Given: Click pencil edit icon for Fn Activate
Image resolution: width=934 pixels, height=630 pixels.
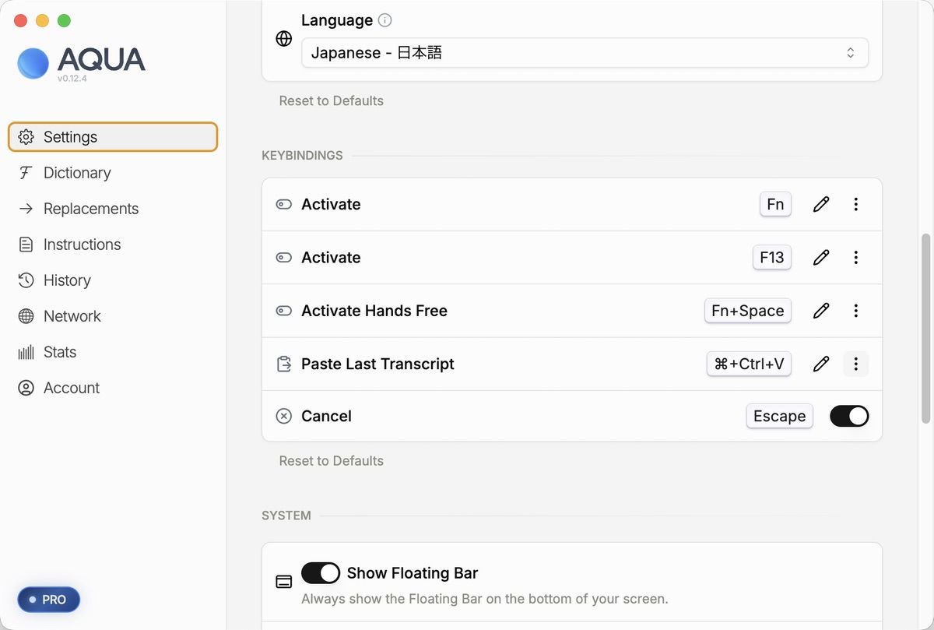Looking at the screenshot, I should [820, 205].
